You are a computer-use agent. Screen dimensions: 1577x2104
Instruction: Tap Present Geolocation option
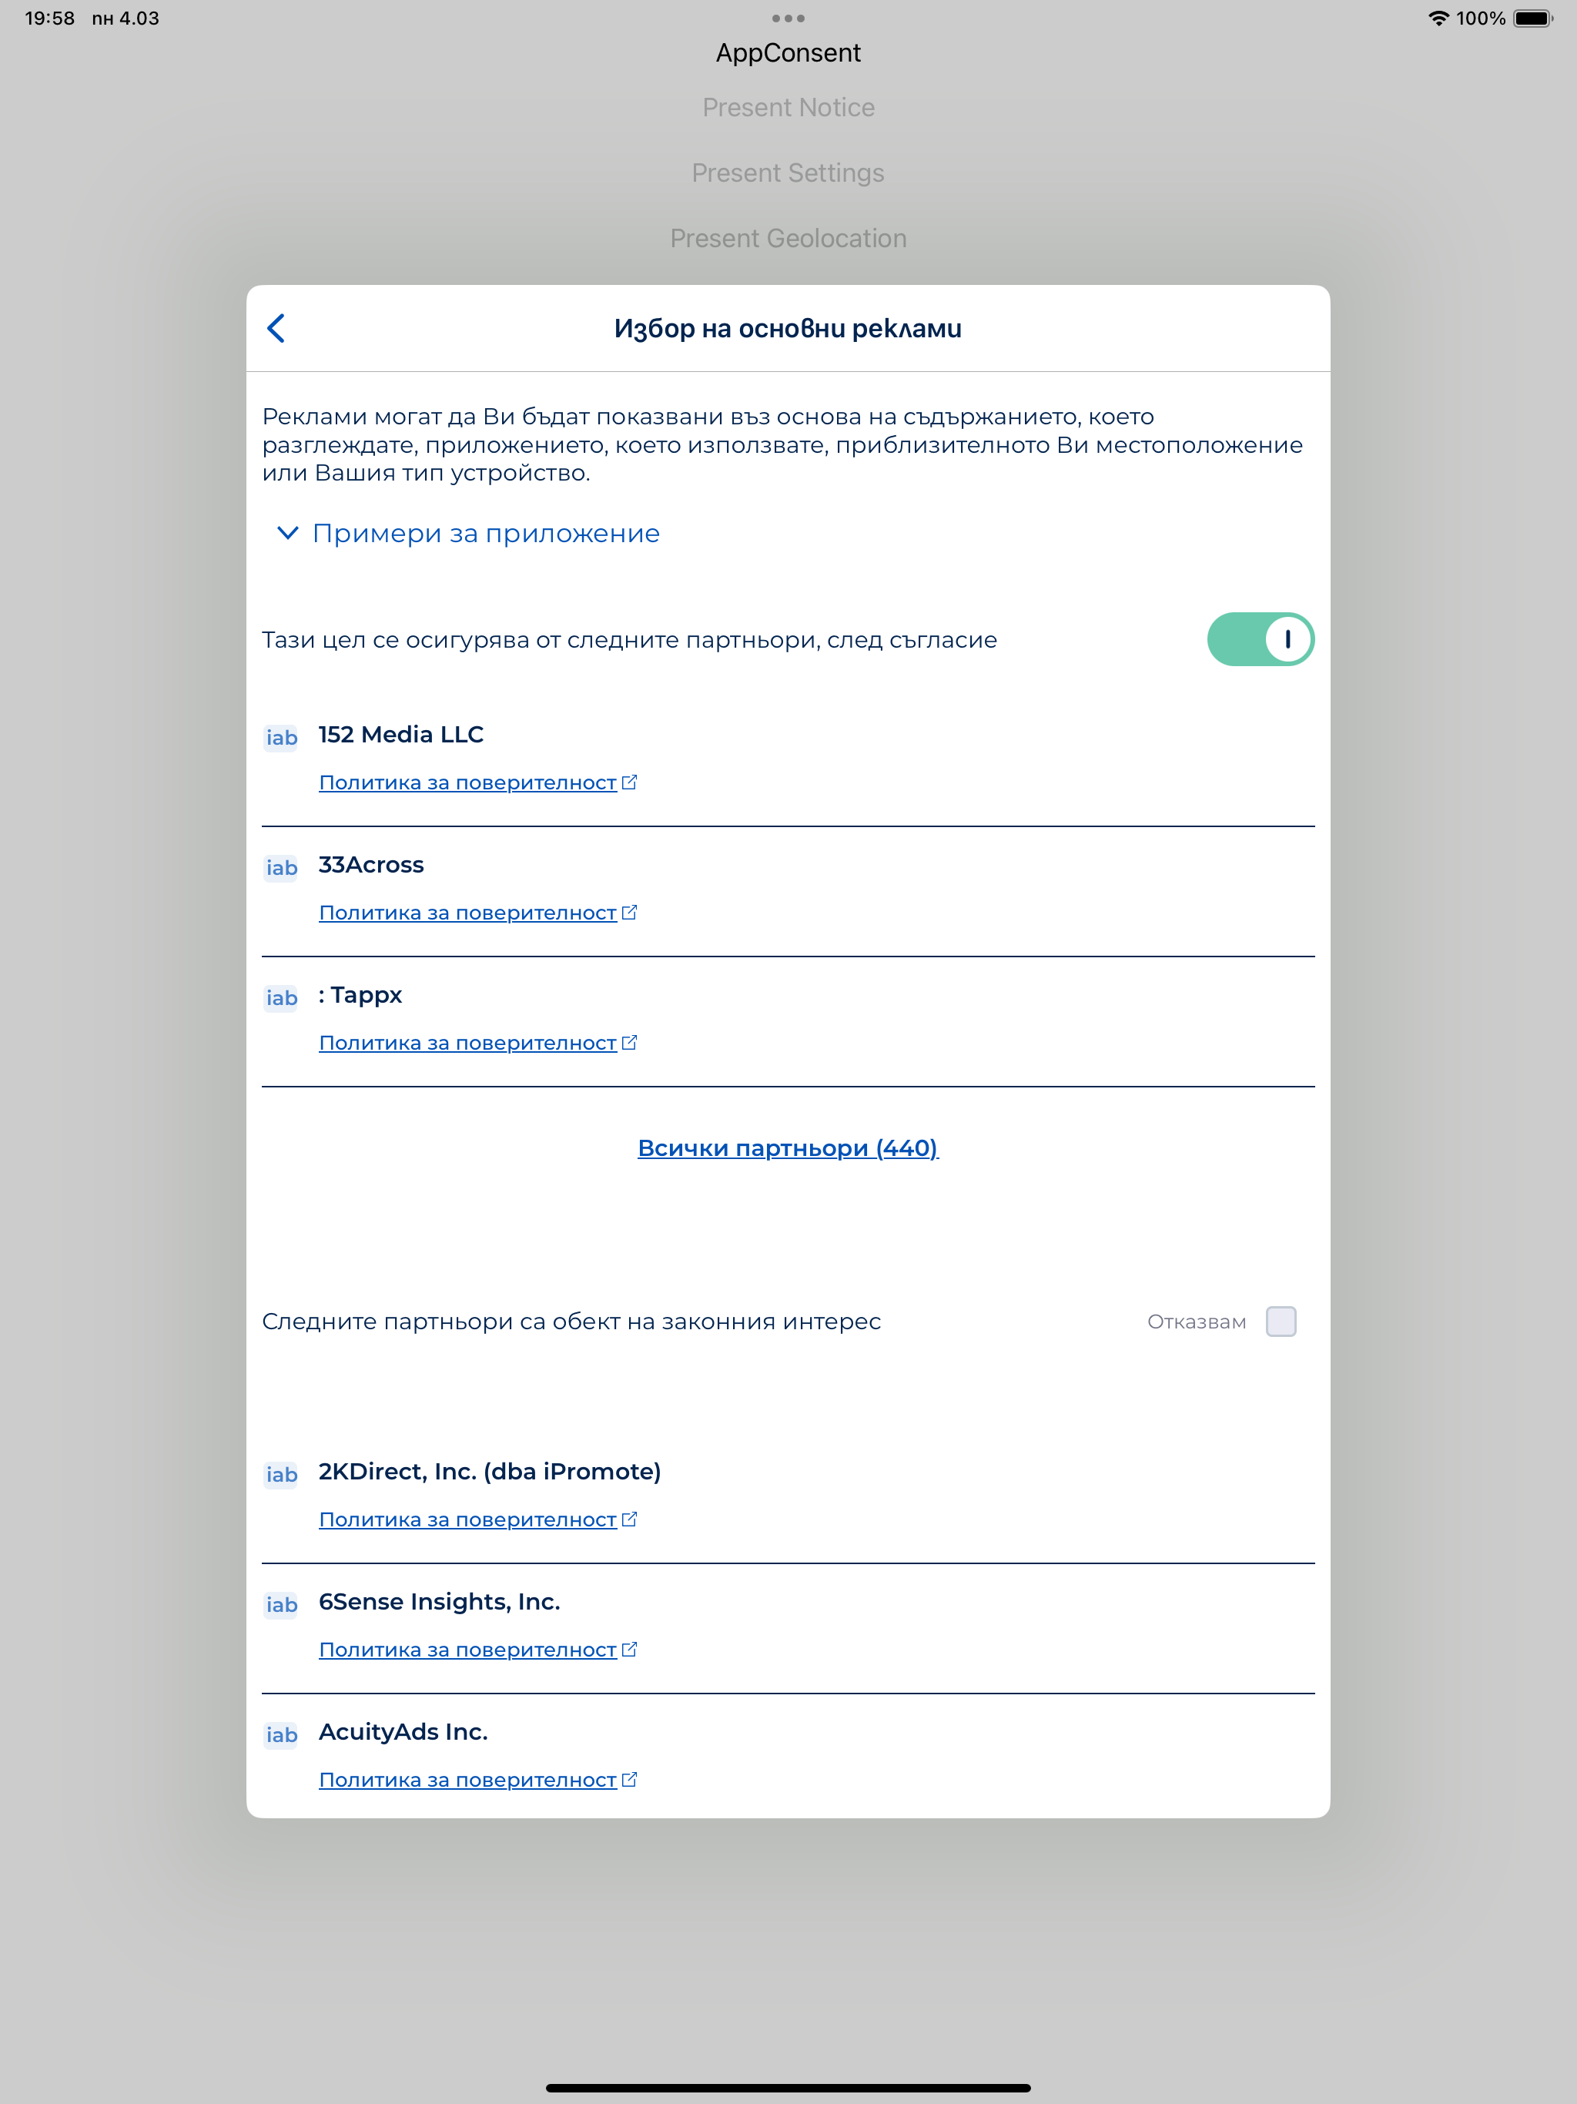click(x=788, y=239)
